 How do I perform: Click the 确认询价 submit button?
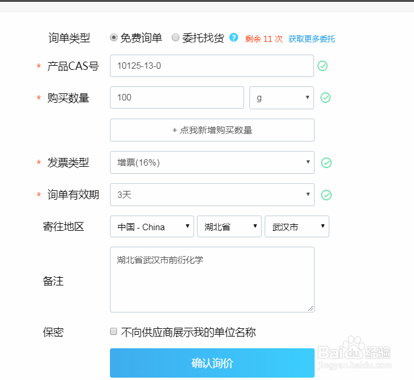tap(212, 363)
